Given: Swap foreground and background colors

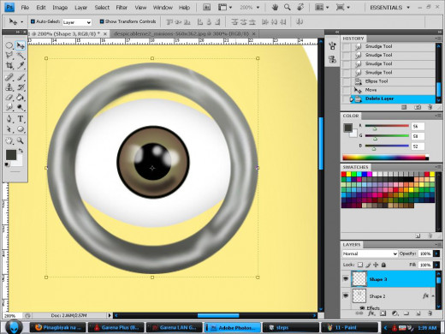Looking at the screenshot, I should 21,150.
